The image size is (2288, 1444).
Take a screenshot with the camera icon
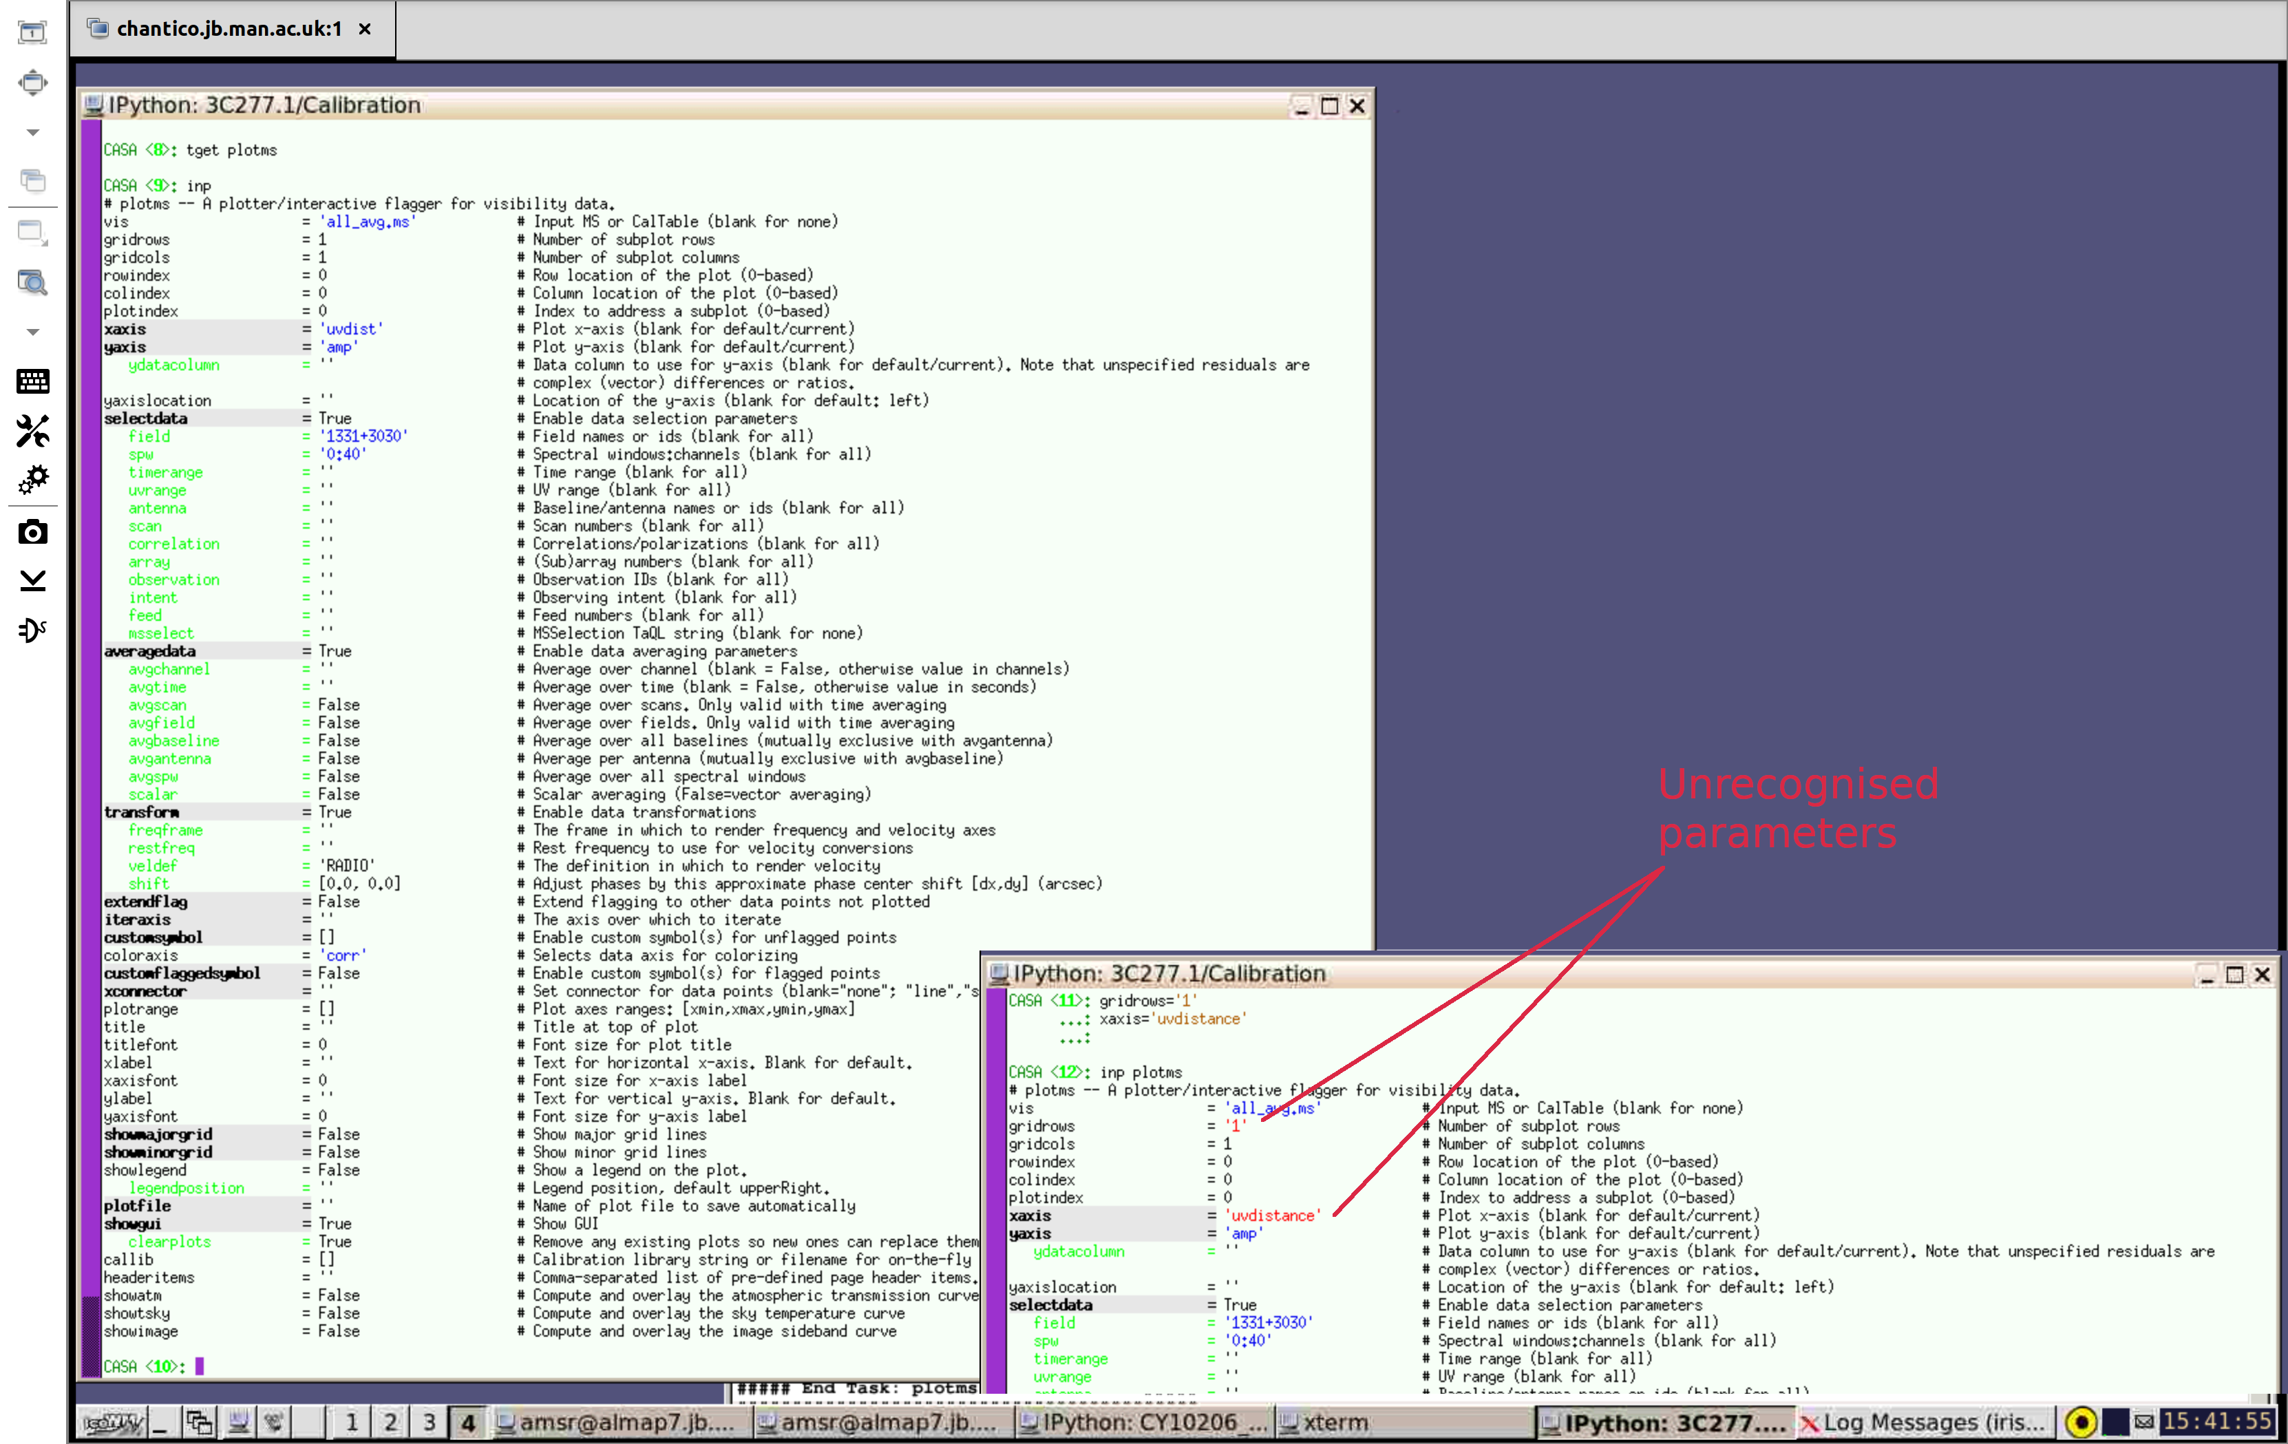32,532
